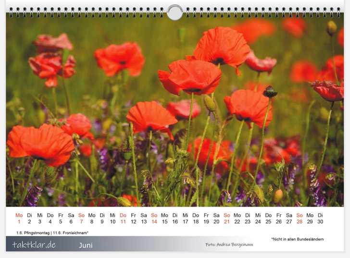Select day 15 under Mo

coord(164,221)
